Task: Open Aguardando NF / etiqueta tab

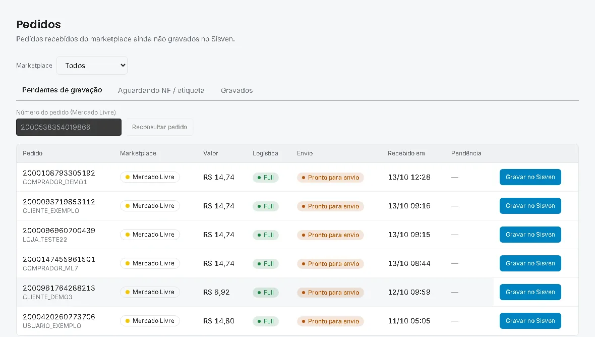Action: [x=161, y=90]
